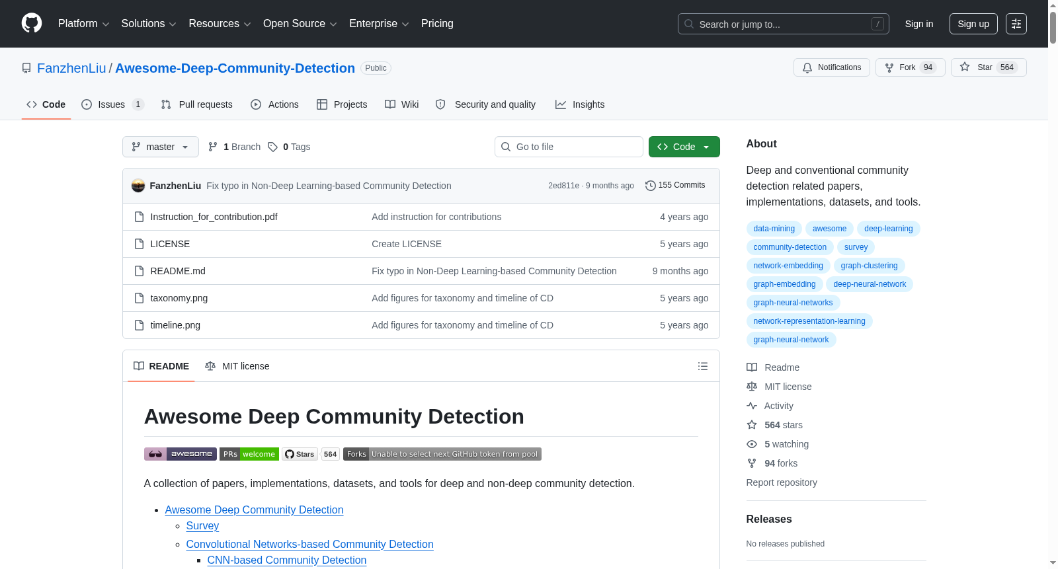This screenshot has height=569, width=1058.
Task: Click the awesome badge
Action: coord(181,454)
